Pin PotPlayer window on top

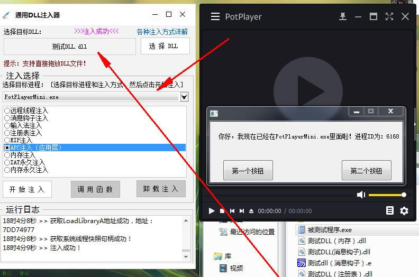[x=343, y=16]
